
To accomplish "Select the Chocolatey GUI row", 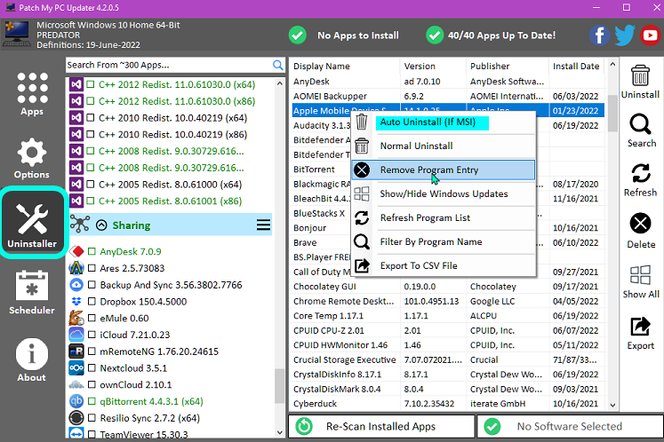I will pyautogui.click(x=448, y=287).
